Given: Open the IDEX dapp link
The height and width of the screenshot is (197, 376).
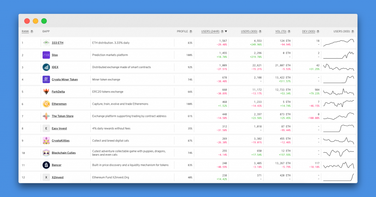Looking at the screenshot, I should [55, 67].
